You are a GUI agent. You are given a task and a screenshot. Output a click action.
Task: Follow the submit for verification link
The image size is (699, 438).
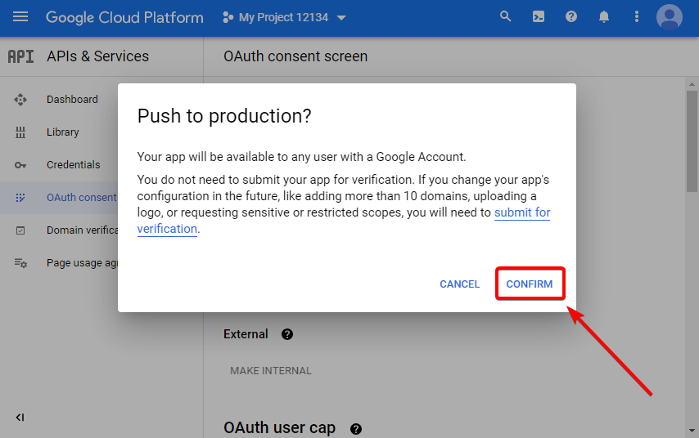(521, 212)
